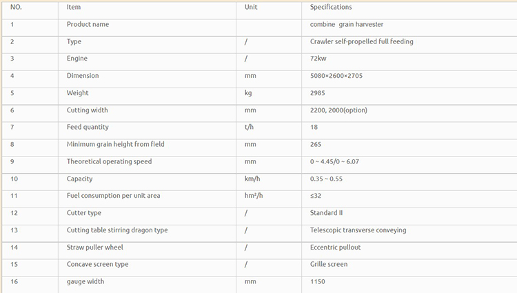Click the 'combine grain harvester' specification
Image resolution: width=517 pixels, height=293 pixels.
[347, 24]
